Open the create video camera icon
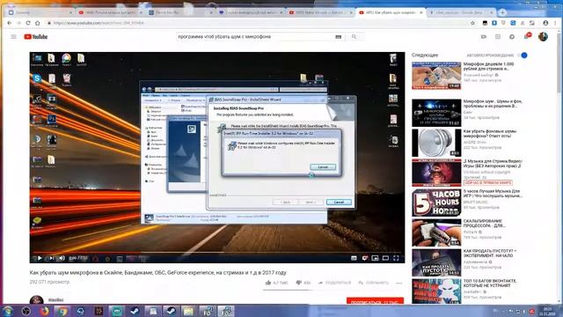The image size is (563, 317). [x=484, y=37]
